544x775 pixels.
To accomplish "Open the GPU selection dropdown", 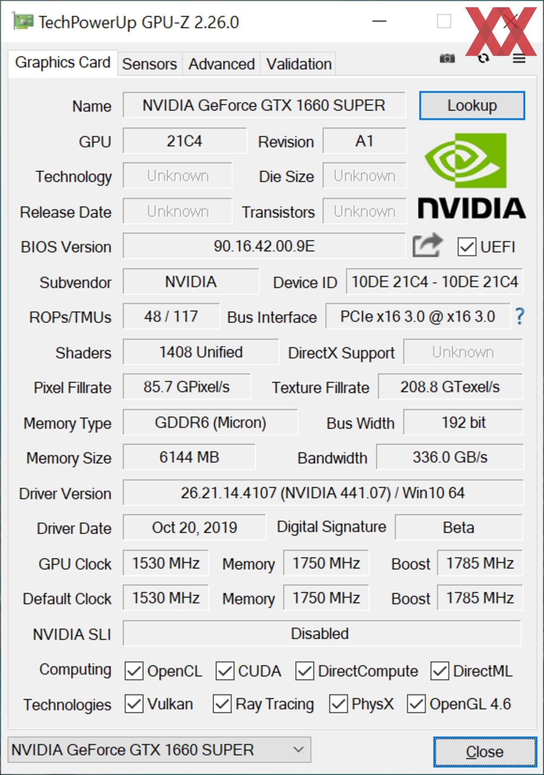I will click(159, 749).
